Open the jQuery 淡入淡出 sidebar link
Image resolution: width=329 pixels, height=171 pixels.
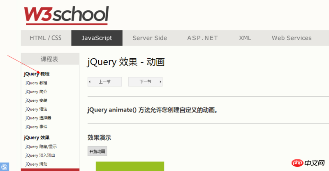(40, 155)
